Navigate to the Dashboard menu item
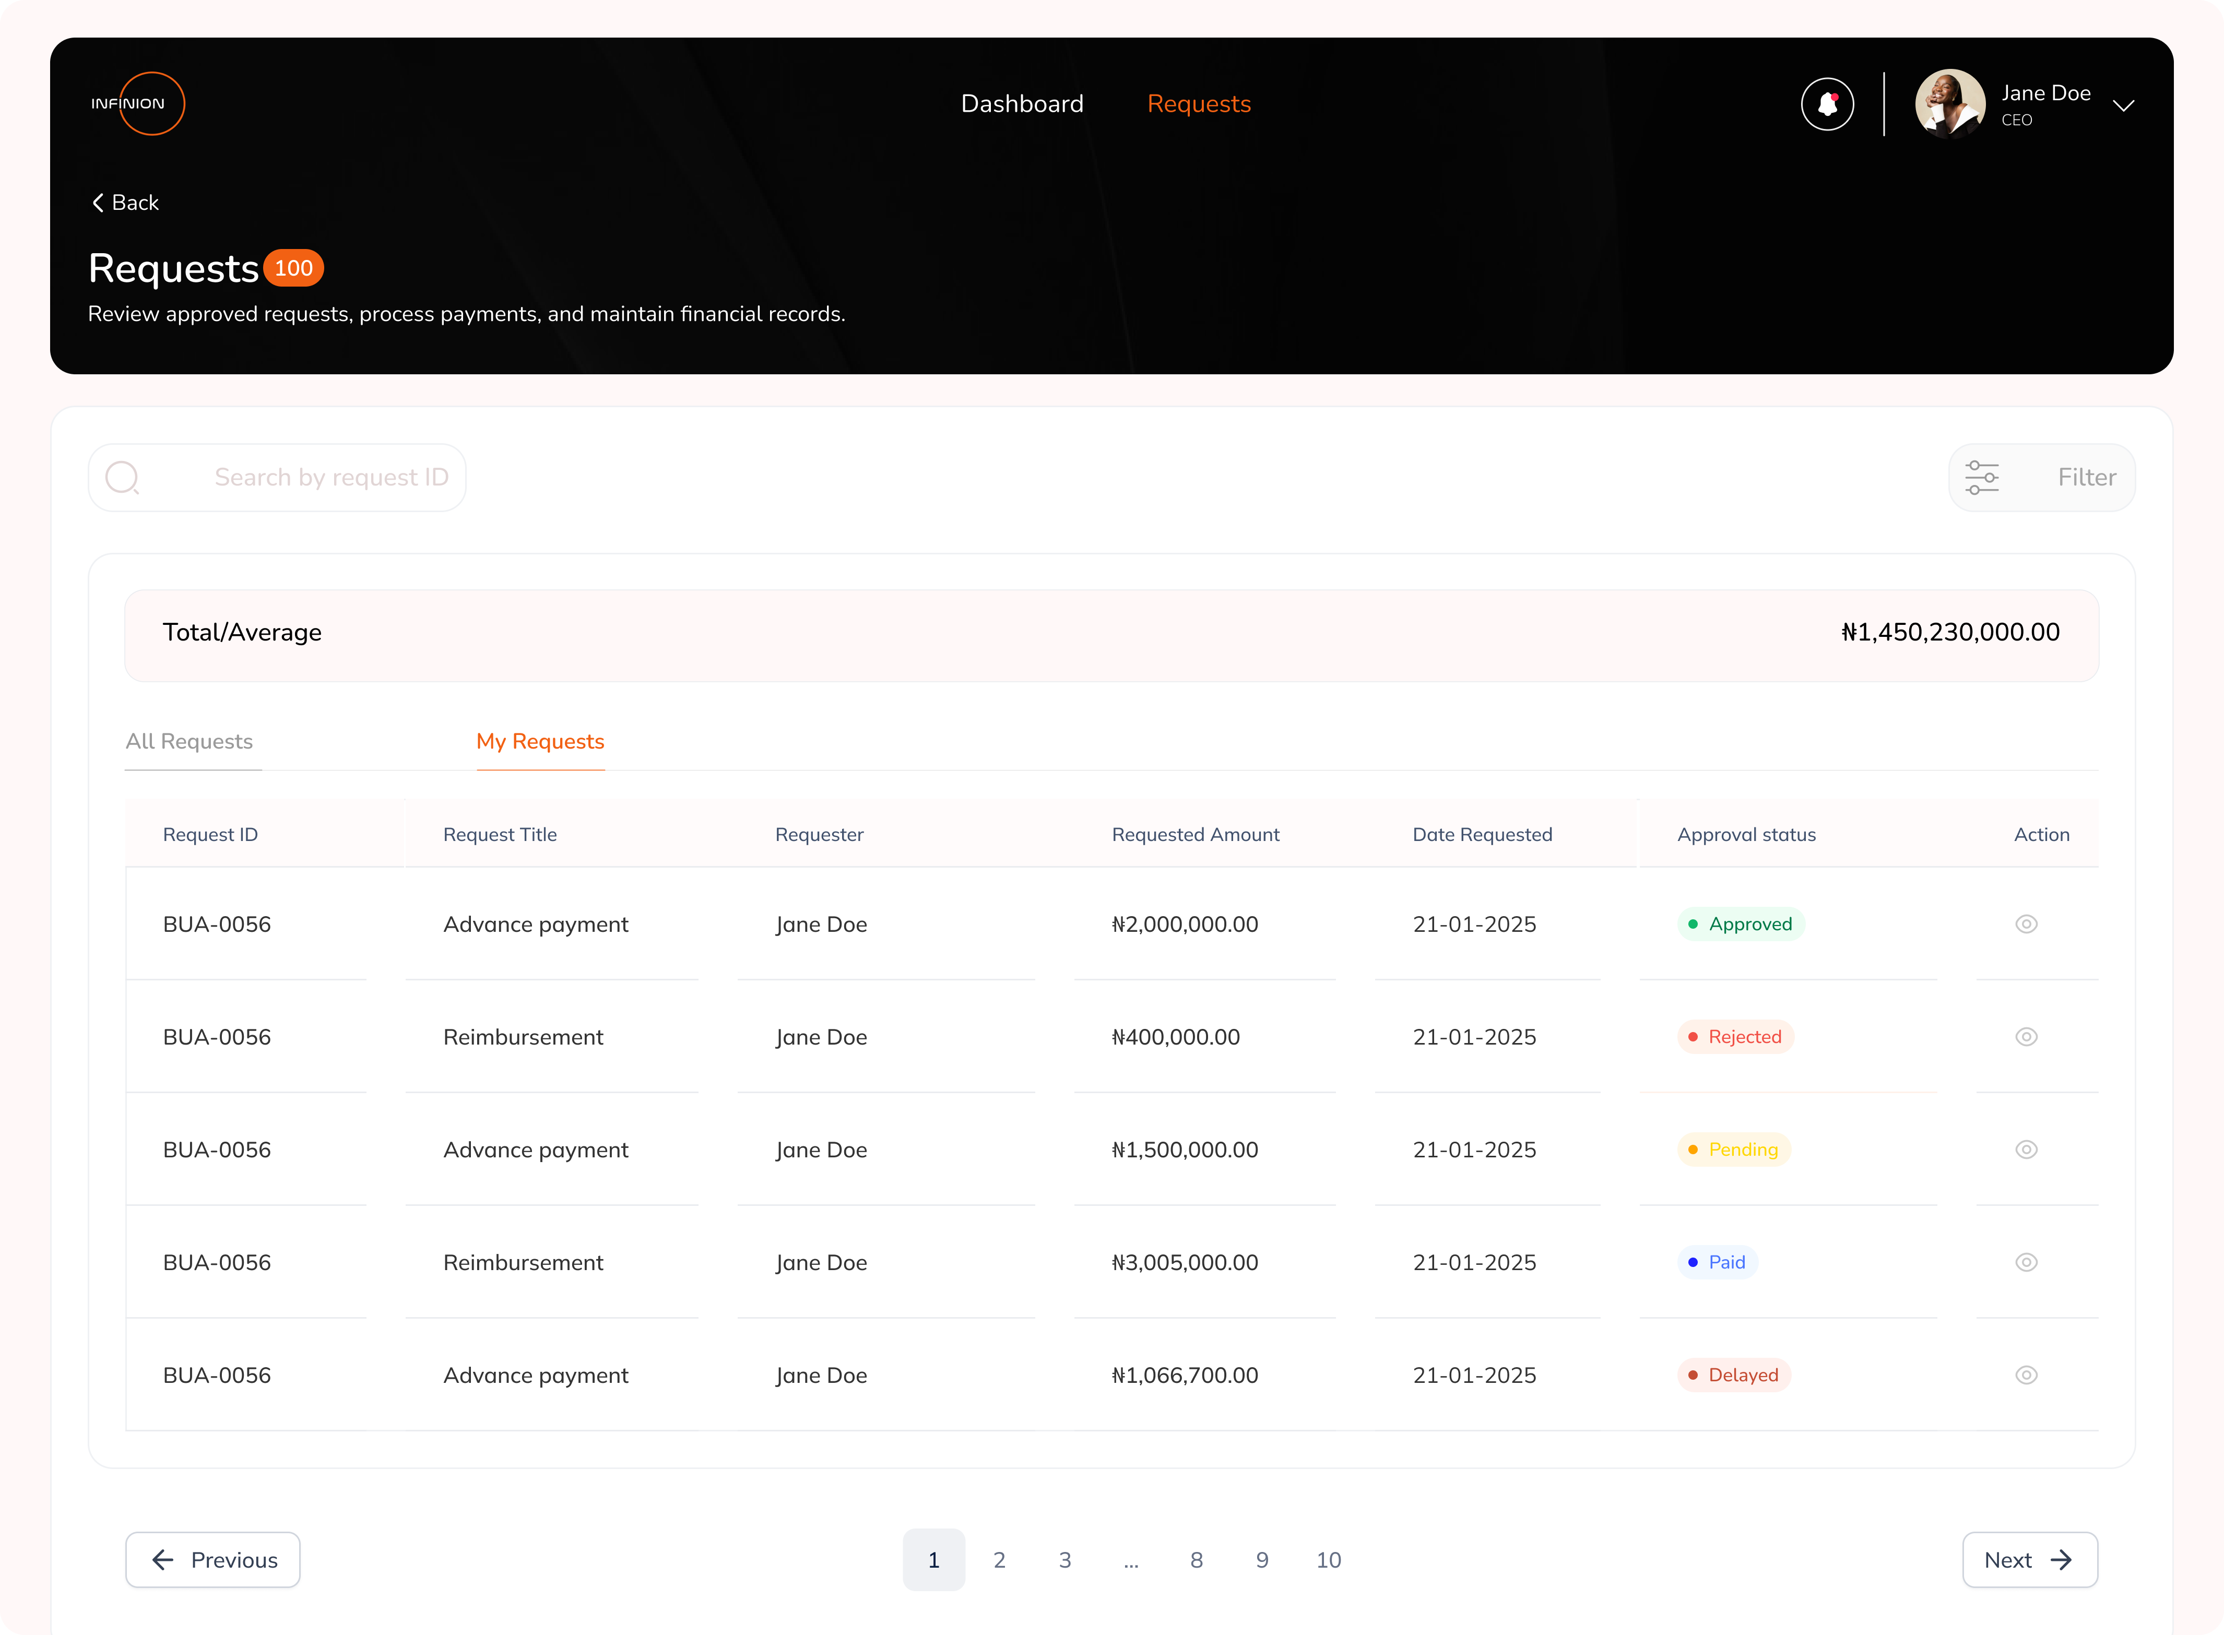 pyautogui.click(x=1022, y=103)
